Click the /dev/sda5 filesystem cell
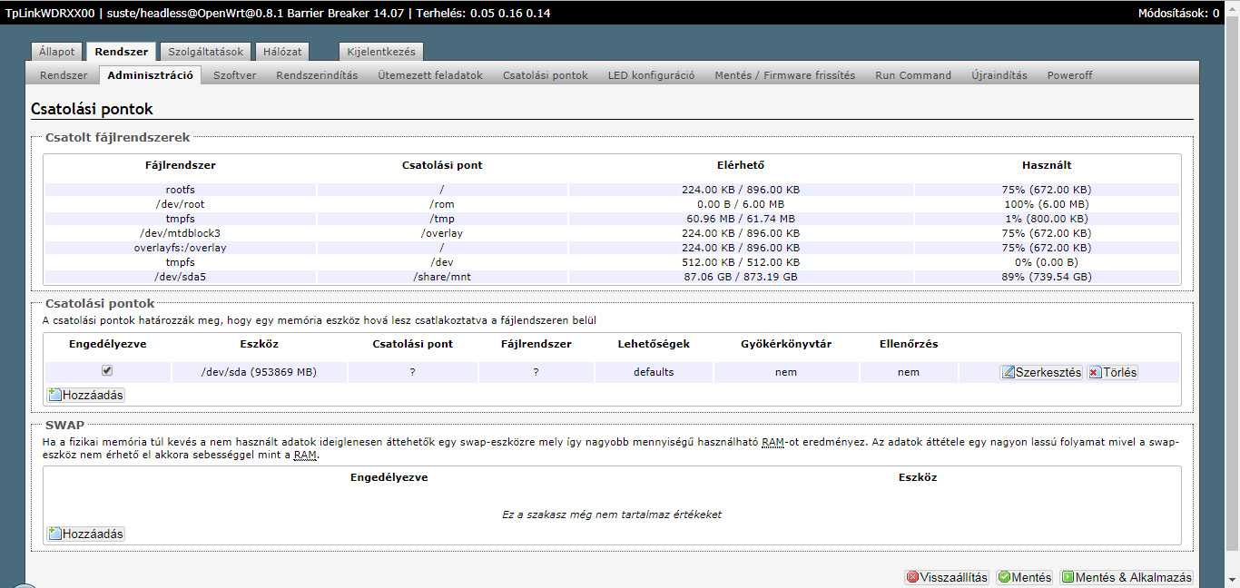The width and height of the screenshot is (1240, 588). tap(181, 277)
